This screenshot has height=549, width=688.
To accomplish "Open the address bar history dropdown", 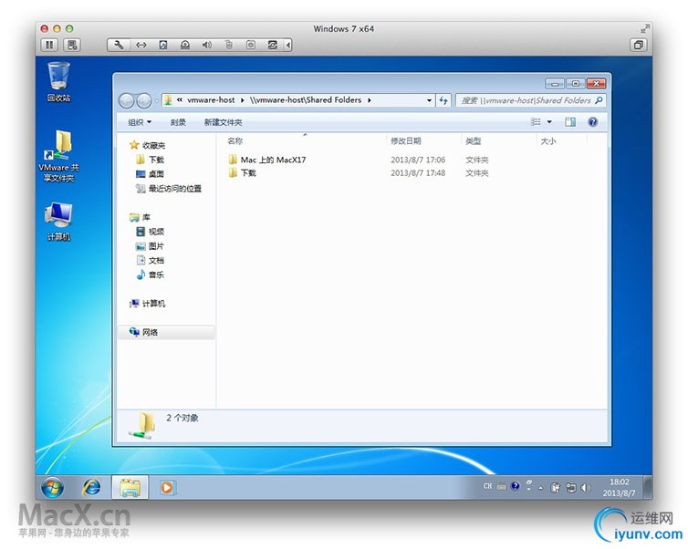I will tap(429, 100).
